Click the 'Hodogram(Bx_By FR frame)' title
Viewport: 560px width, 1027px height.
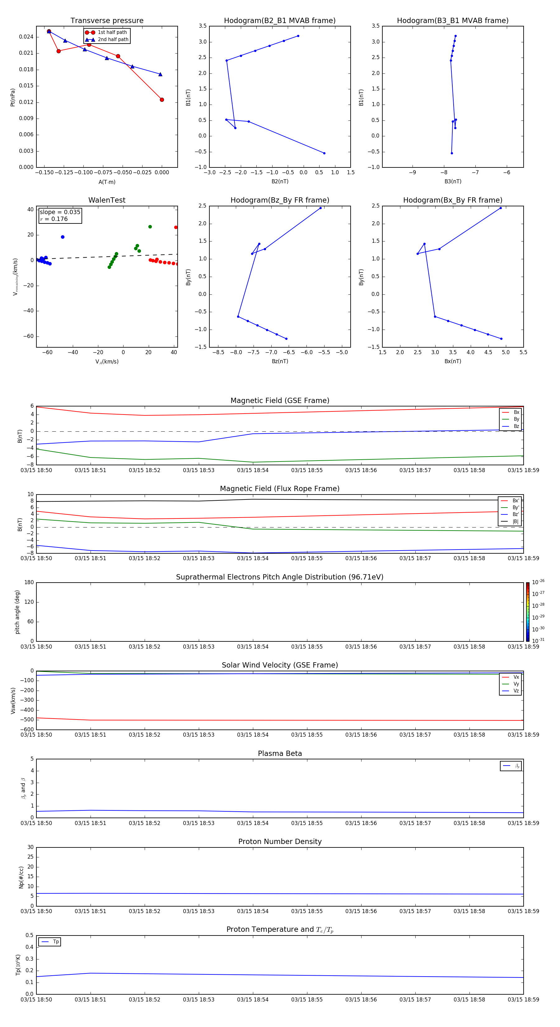point(453,200)
